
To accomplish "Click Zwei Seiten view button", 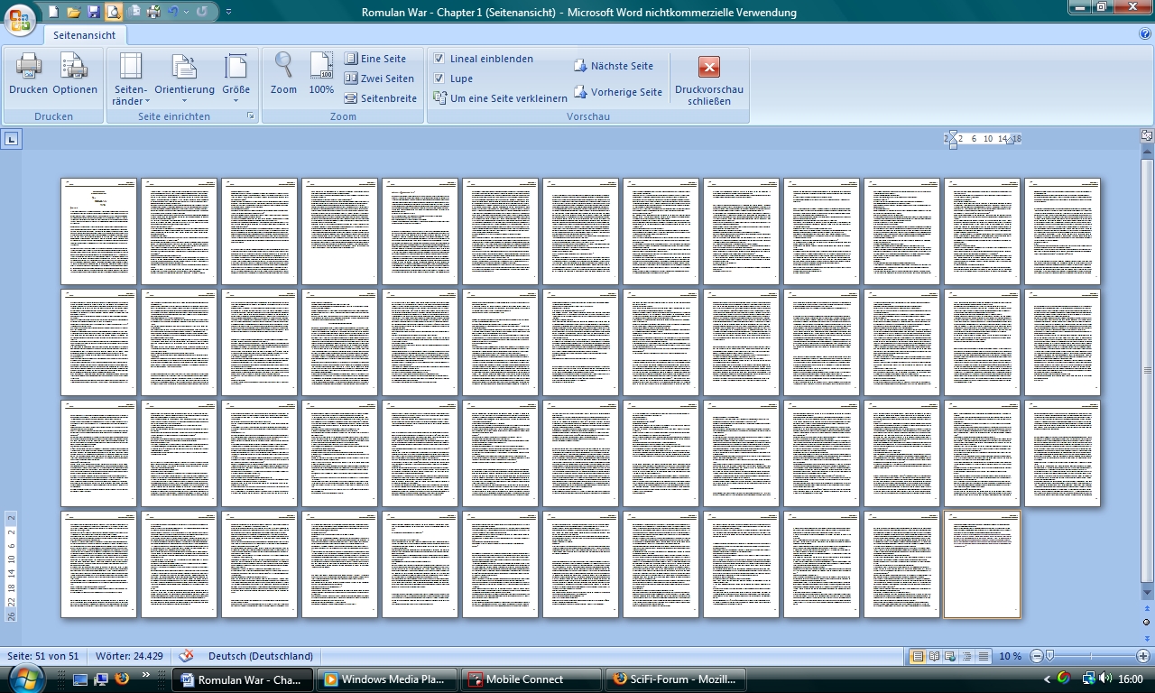I will (379, 79).
